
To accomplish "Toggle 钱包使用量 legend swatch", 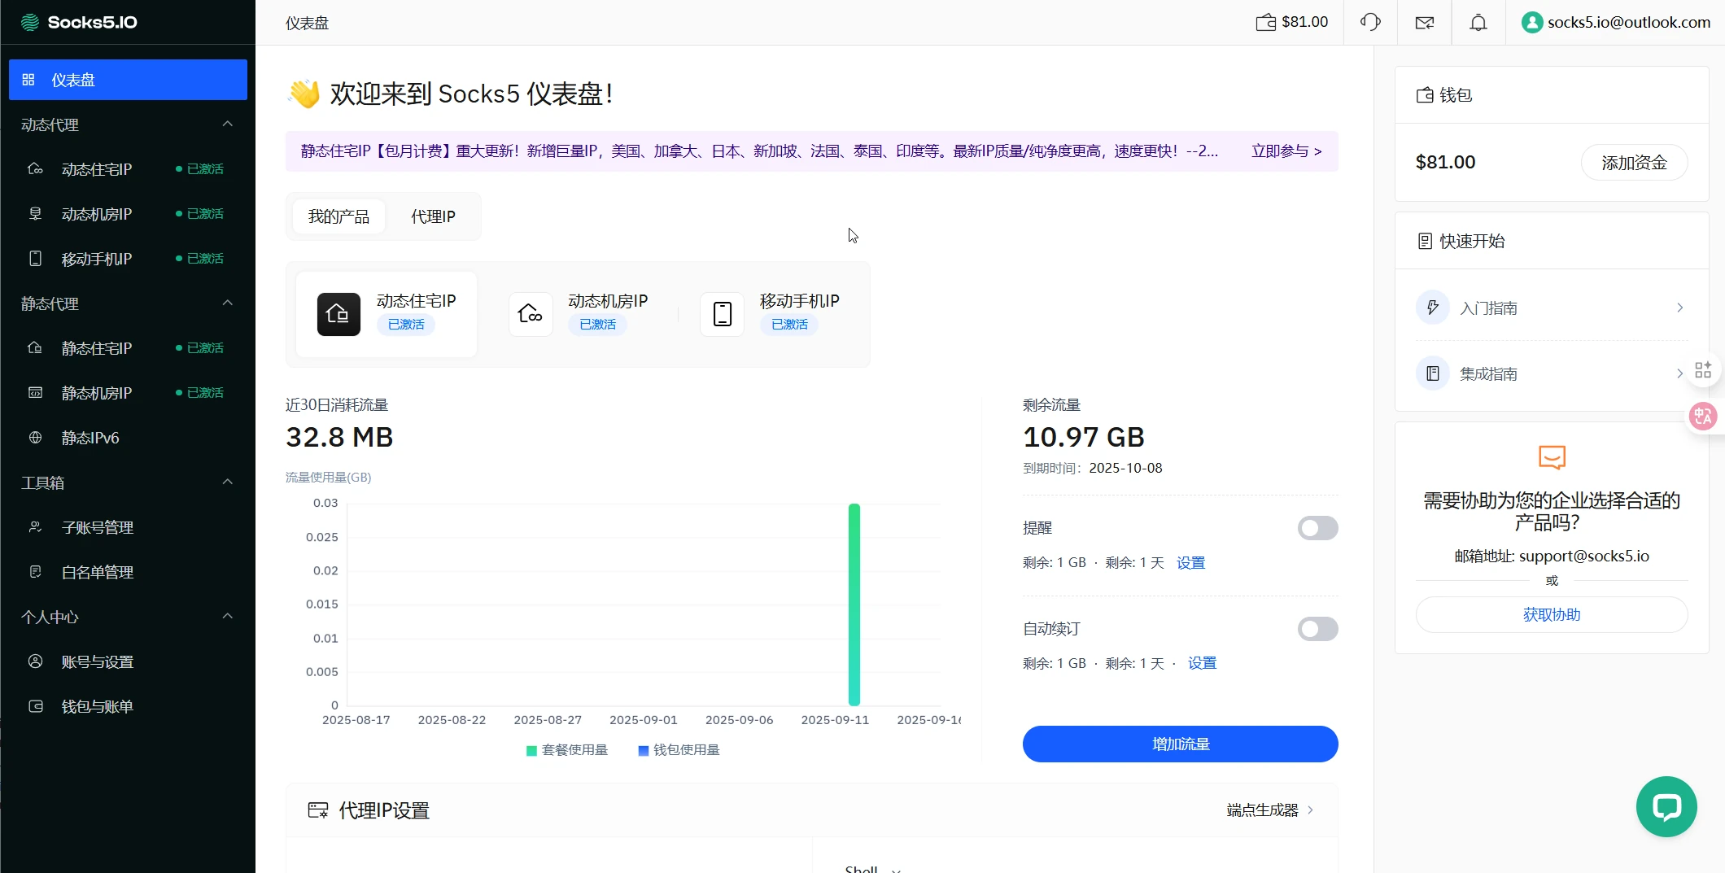I will 644,750.
